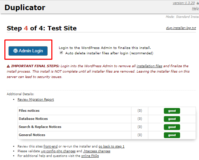This screenshot has height=160, width=199.
Task: Open the installation files link
Action: pos(149,66)
